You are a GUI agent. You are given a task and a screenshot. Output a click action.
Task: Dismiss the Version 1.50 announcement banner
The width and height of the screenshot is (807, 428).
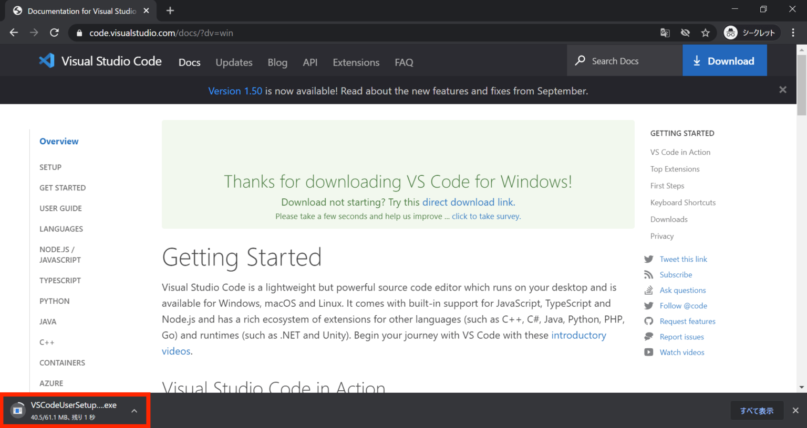click(782, 90)
